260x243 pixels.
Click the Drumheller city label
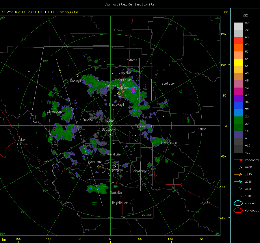169,142
